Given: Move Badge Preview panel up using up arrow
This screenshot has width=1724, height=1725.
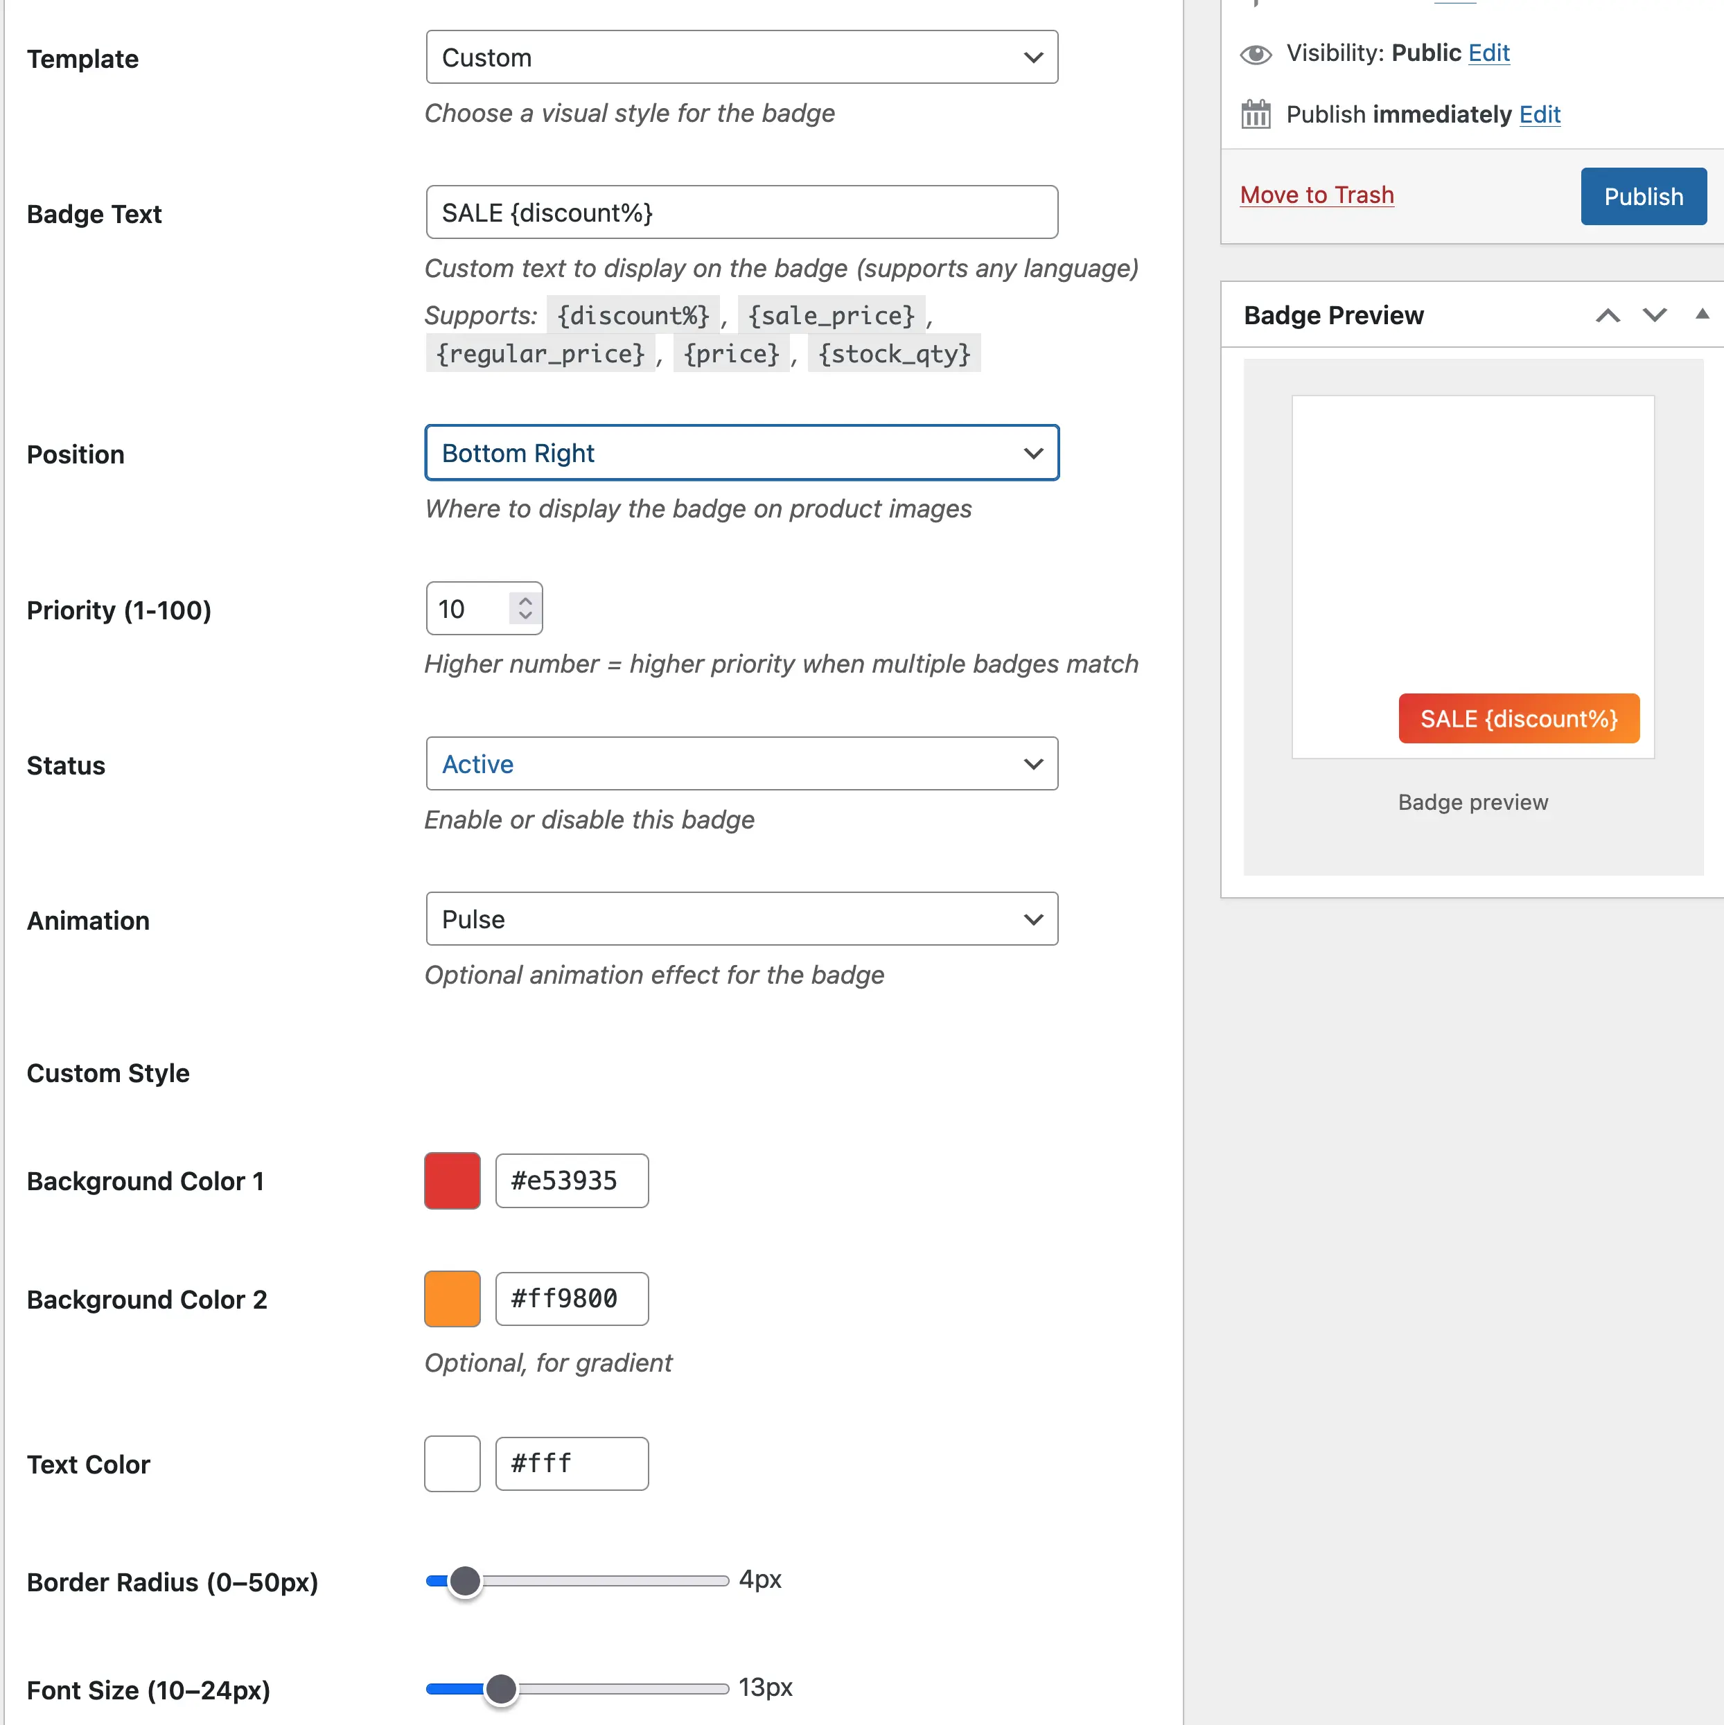Looking at the screenshot, I should tap(1608, 315).
